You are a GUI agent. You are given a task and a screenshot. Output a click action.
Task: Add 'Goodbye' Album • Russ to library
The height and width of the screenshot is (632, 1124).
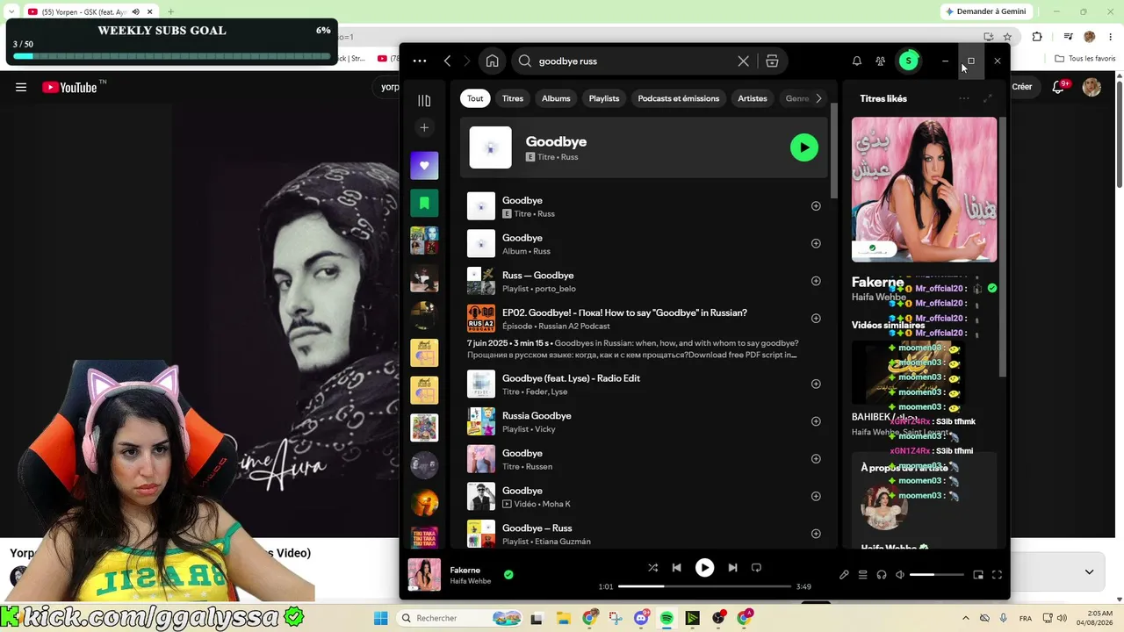coord(816,243)
